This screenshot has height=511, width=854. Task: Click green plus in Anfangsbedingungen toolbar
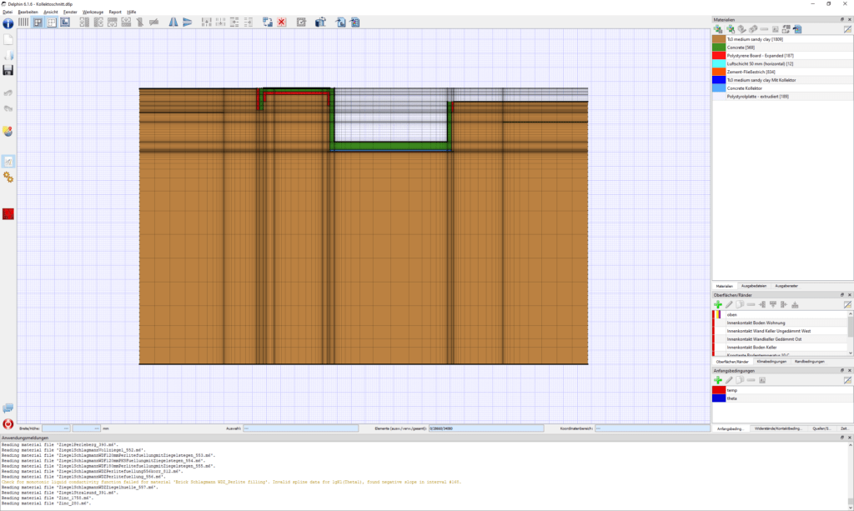tap(718, 380)
